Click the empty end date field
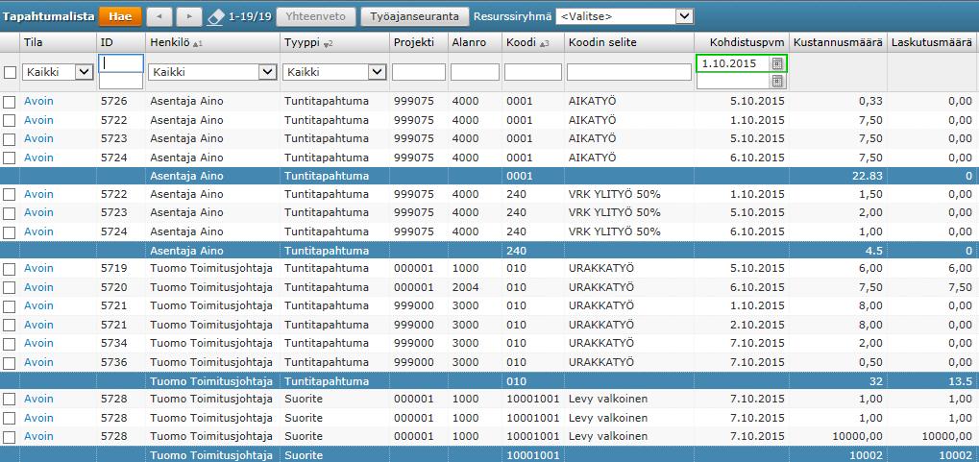Image resolution: width=979 pixels, height=462 pixels. (x=733, y=81)
